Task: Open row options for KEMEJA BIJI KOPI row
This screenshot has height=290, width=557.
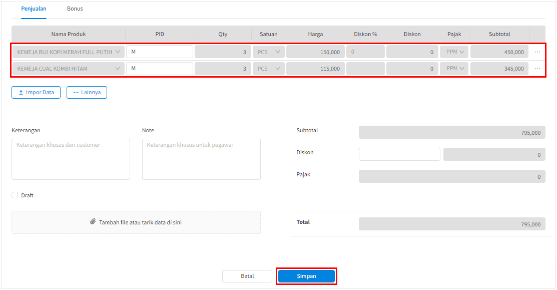Action: [537, 52]
